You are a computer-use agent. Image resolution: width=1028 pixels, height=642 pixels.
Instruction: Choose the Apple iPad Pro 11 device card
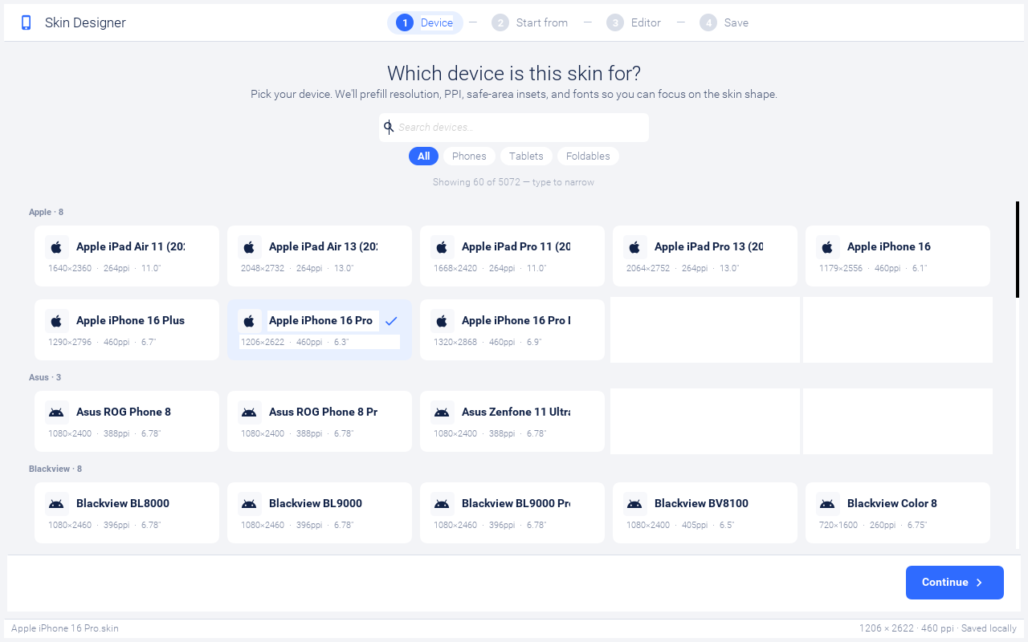pos(512,256)
